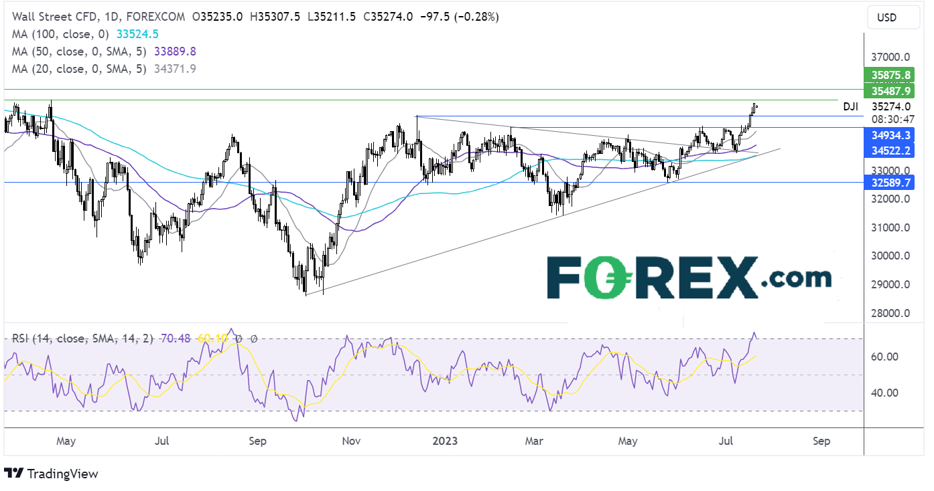934x491 pixels.
Task: Click the high price H35307.5
Action: (x=274, y=17)
